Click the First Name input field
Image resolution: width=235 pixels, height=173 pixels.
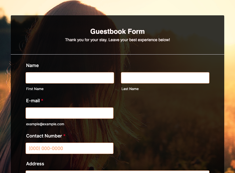[70, 78]
